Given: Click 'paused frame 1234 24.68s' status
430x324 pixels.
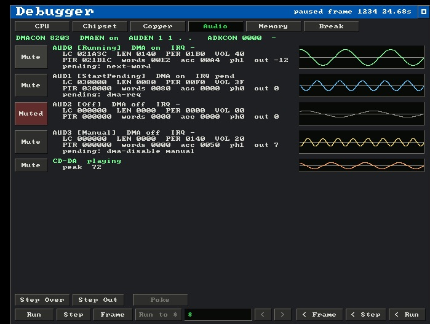Looking at the screenshot, I should pos(352,12).
